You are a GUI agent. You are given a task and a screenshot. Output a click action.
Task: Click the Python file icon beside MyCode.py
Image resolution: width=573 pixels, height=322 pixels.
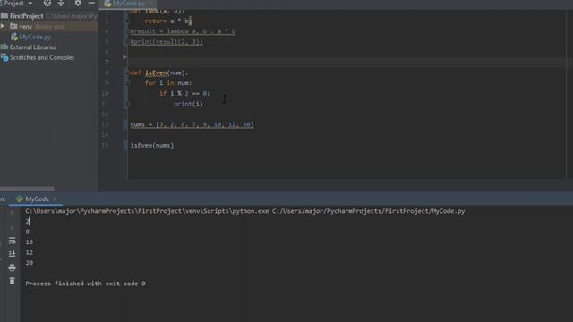point(14,37)
